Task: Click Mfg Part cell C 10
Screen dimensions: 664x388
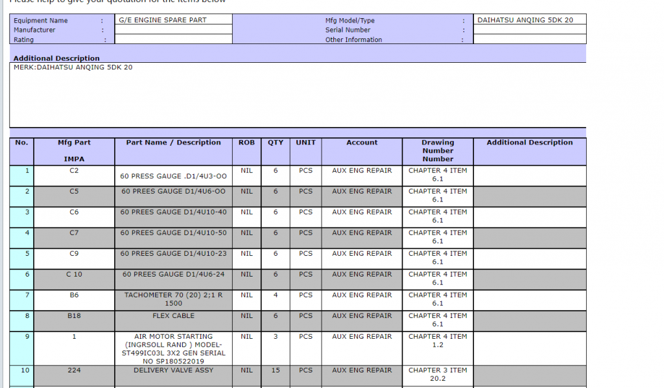Action: click(x=74, y=275)
